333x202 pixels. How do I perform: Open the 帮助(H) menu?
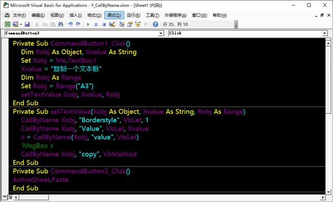click(220, 15)
